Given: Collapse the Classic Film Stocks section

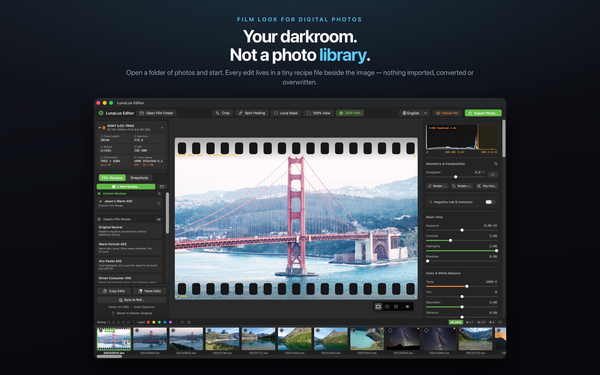Looking at the screenshot, I should point(129,219).
